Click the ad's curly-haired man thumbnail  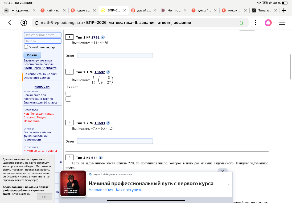click(x=73, y=184)
